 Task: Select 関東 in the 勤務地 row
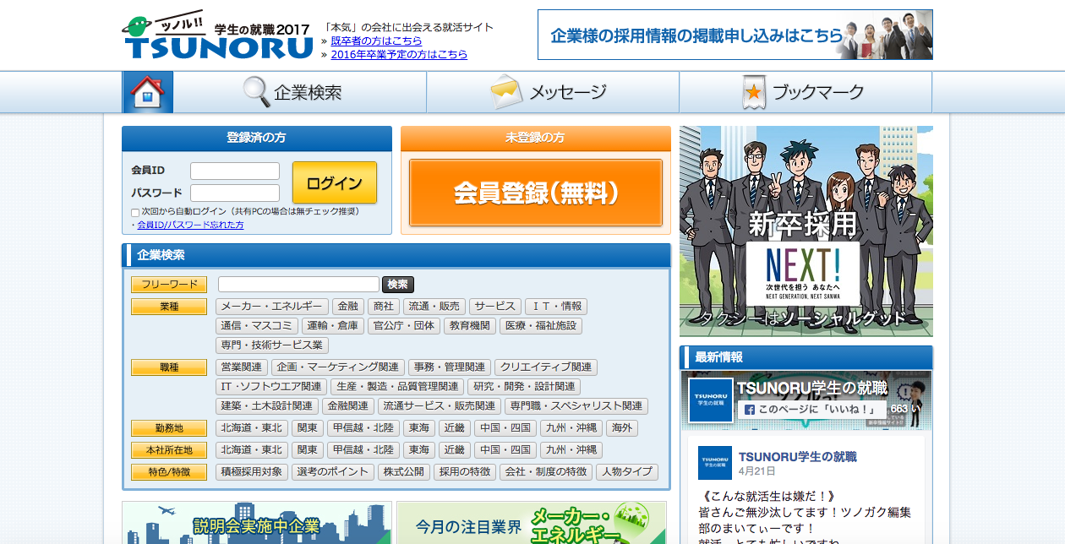point(308,428)
